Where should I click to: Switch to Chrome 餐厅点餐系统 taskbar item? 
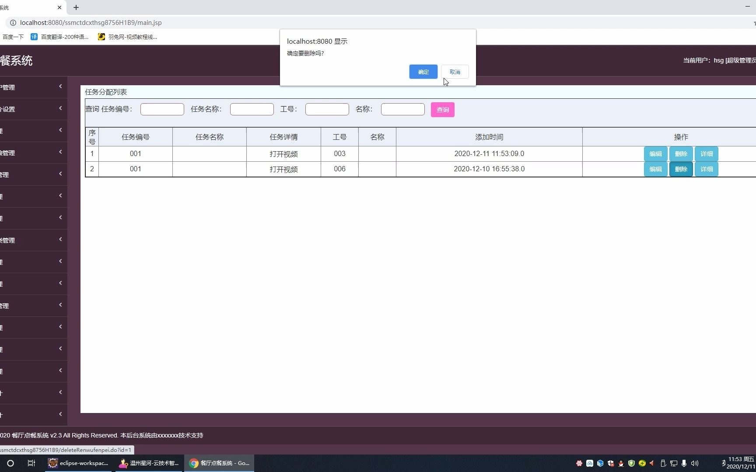tap(219, 463)
